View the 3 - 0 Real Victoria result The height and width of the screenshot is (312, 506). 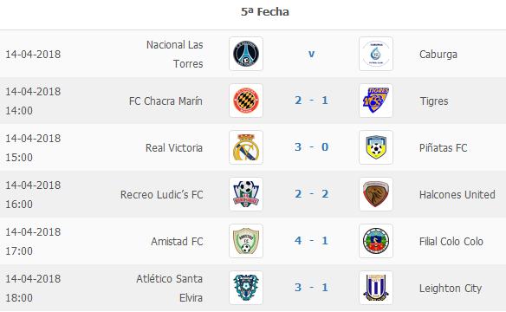click(x=311, y=147)
